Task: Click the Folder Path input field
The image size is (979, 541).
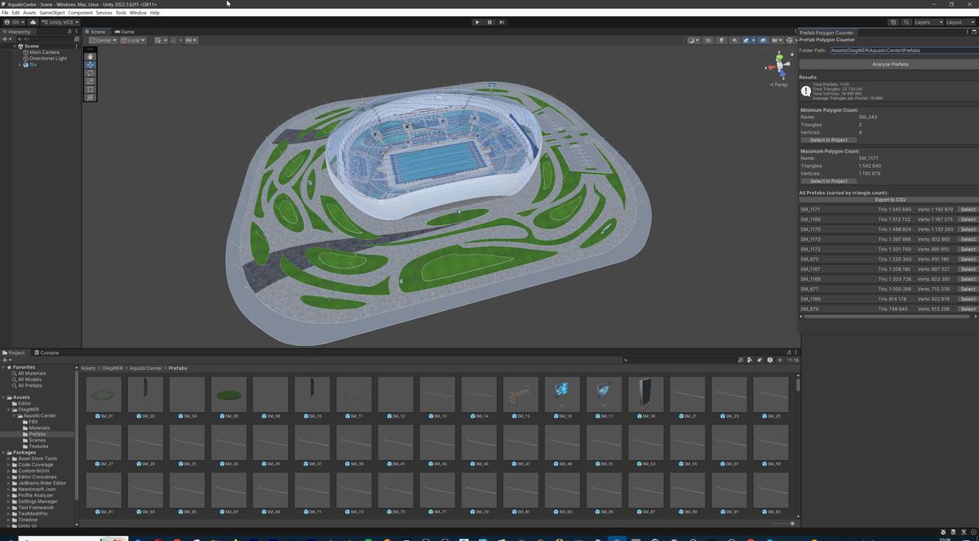Action: pos(904,51)
